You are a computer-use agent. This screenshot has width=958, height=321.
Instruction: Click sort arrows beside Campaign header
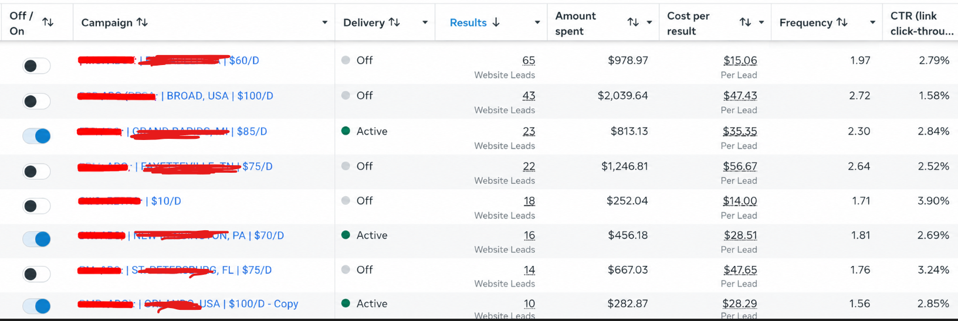click(142, 22)
